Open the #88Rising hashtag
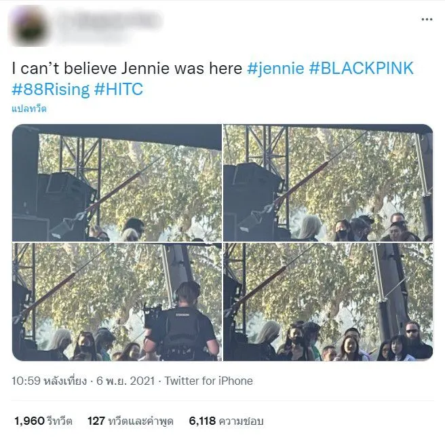Screen dimensions: 445x437 [50, 89]
